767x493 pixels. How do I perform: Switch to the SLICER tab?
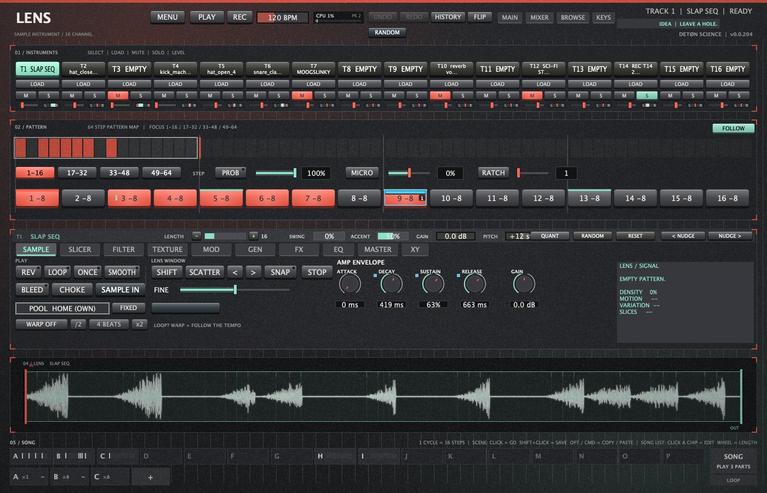pos(79,250)
